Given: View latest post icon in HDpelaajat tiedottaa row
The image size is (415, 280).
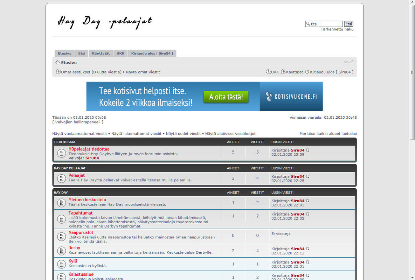Looking at the screenshot, I should [x=307, y=150].
